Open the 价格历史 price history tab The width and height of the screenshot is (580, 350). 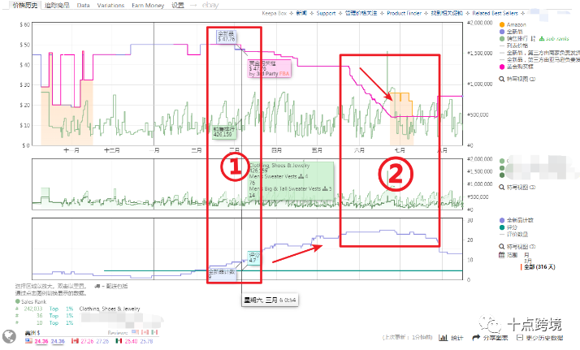coord(25,5)
